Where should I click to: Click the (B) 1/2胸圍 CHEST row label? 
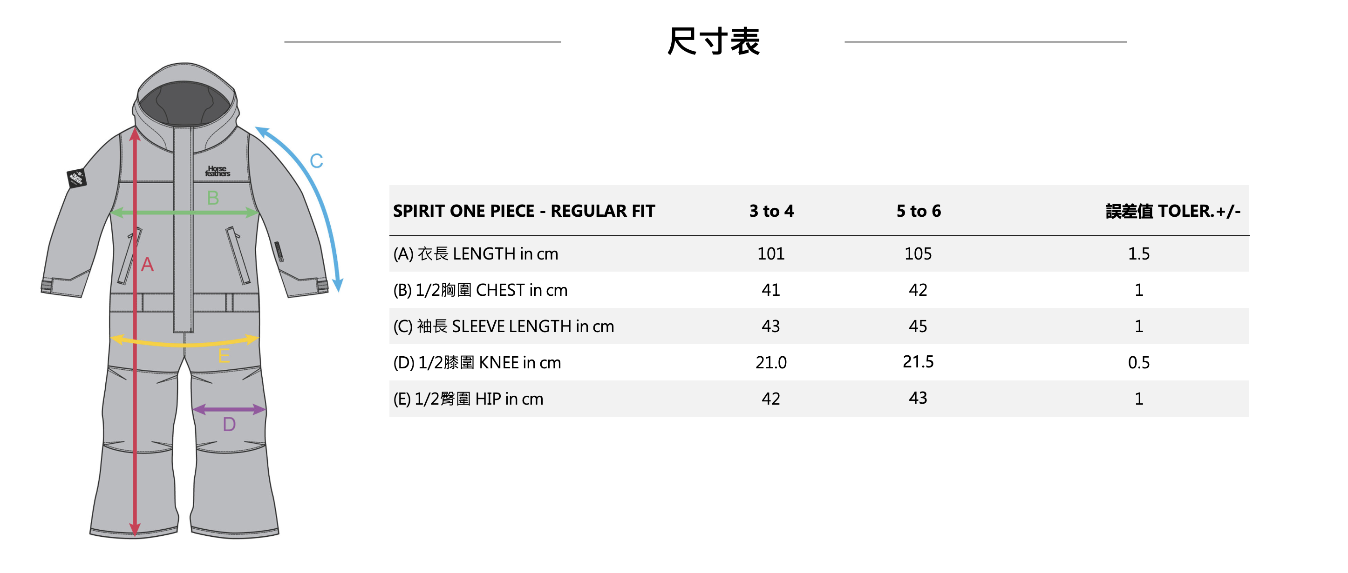pos(480,290)
